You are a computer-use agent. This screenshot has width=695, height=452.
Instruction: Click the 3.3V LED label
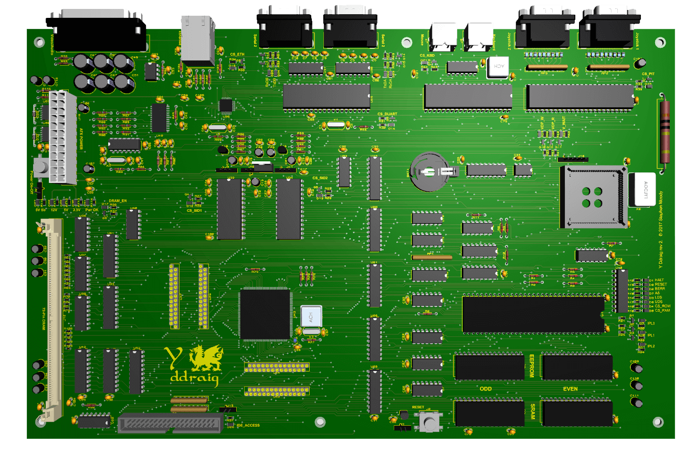tap(77, 210)
